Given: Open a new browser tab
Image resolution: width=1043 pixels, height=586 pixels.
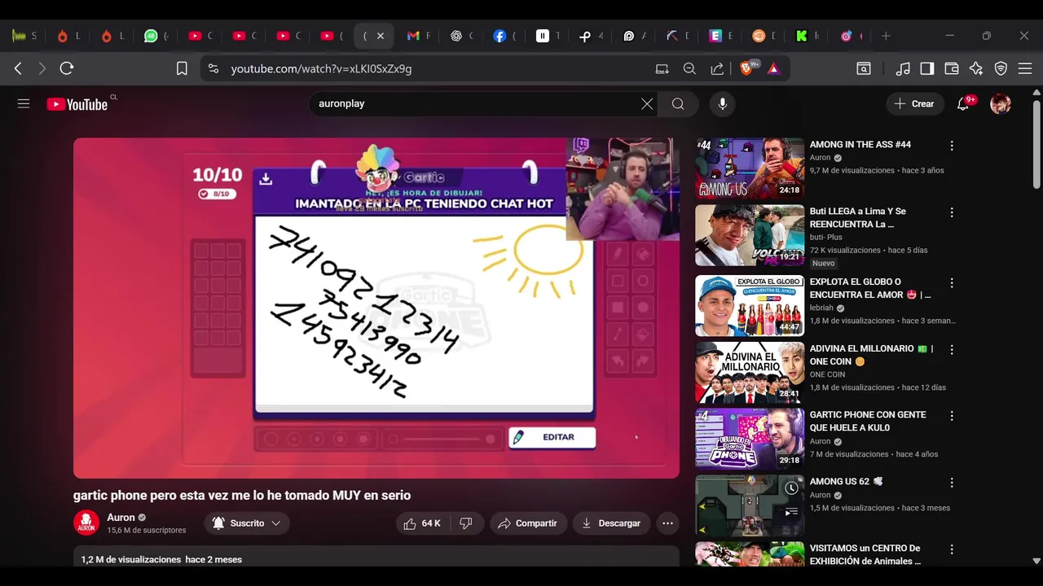Looking at the screenshot, I should [x=886, y=36].
